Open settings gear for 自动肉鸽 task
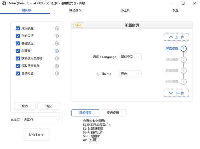This screenshot has height=149, width=200. (57, 74)
